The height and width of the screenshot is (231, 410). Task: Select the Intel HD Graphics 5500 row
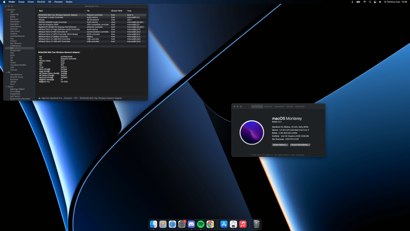92,24
